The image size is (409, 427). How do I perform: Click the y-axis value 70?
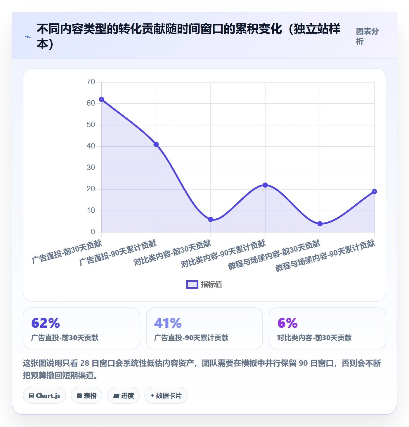click(91, 82)
